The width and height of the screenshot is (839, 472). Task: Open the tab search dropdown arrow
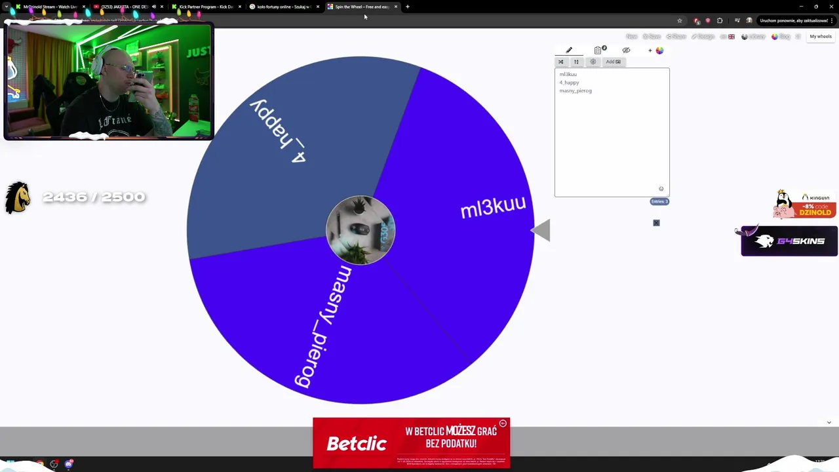(6, 7)
